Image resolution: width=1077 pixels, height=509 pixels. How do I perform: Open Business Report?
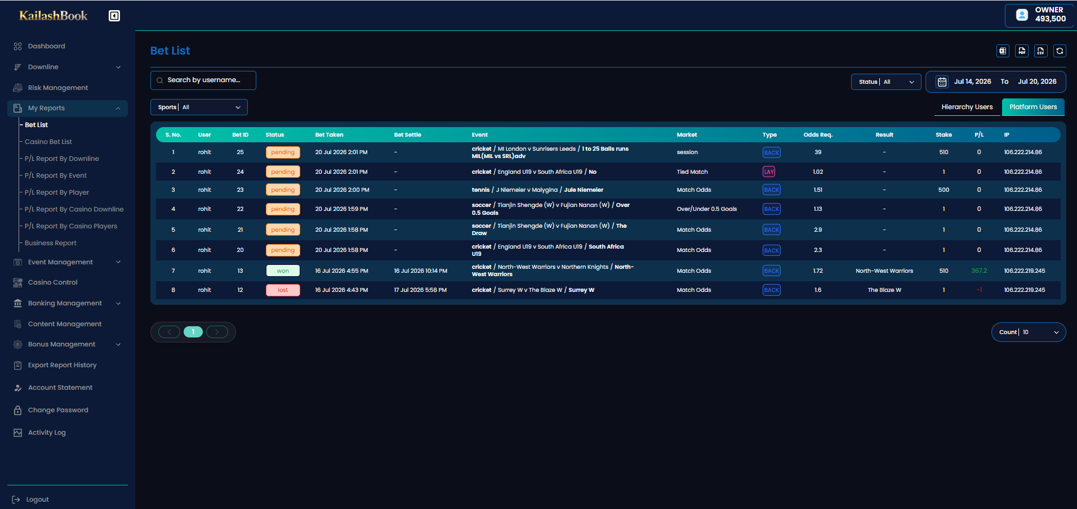click(51, 243)
